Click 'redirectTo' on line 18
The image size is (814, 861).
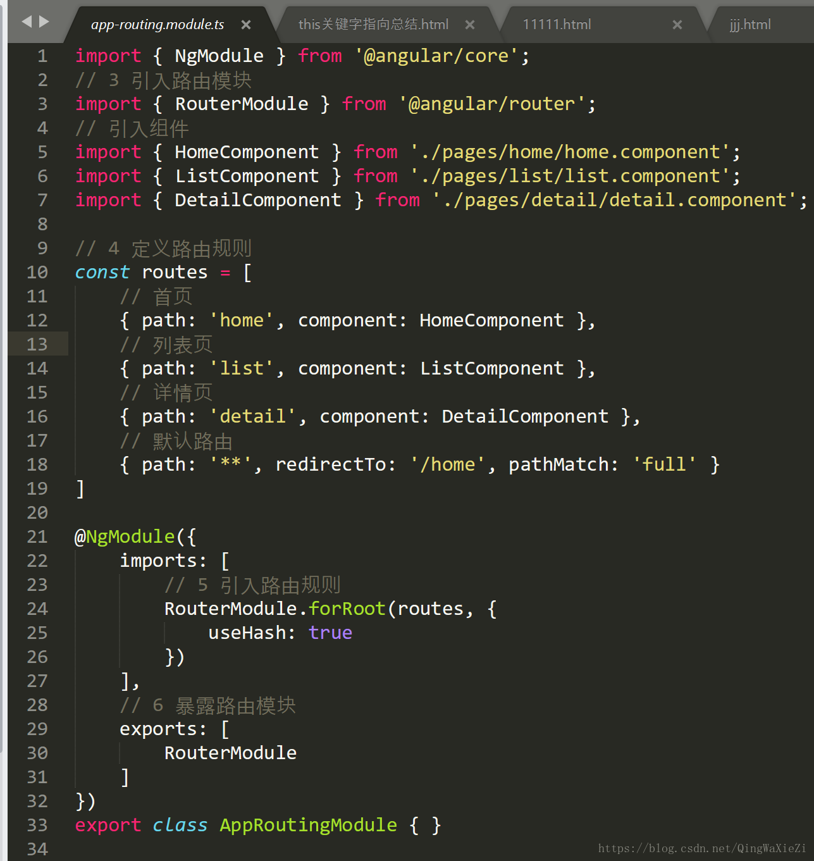[x=330, y=464]
